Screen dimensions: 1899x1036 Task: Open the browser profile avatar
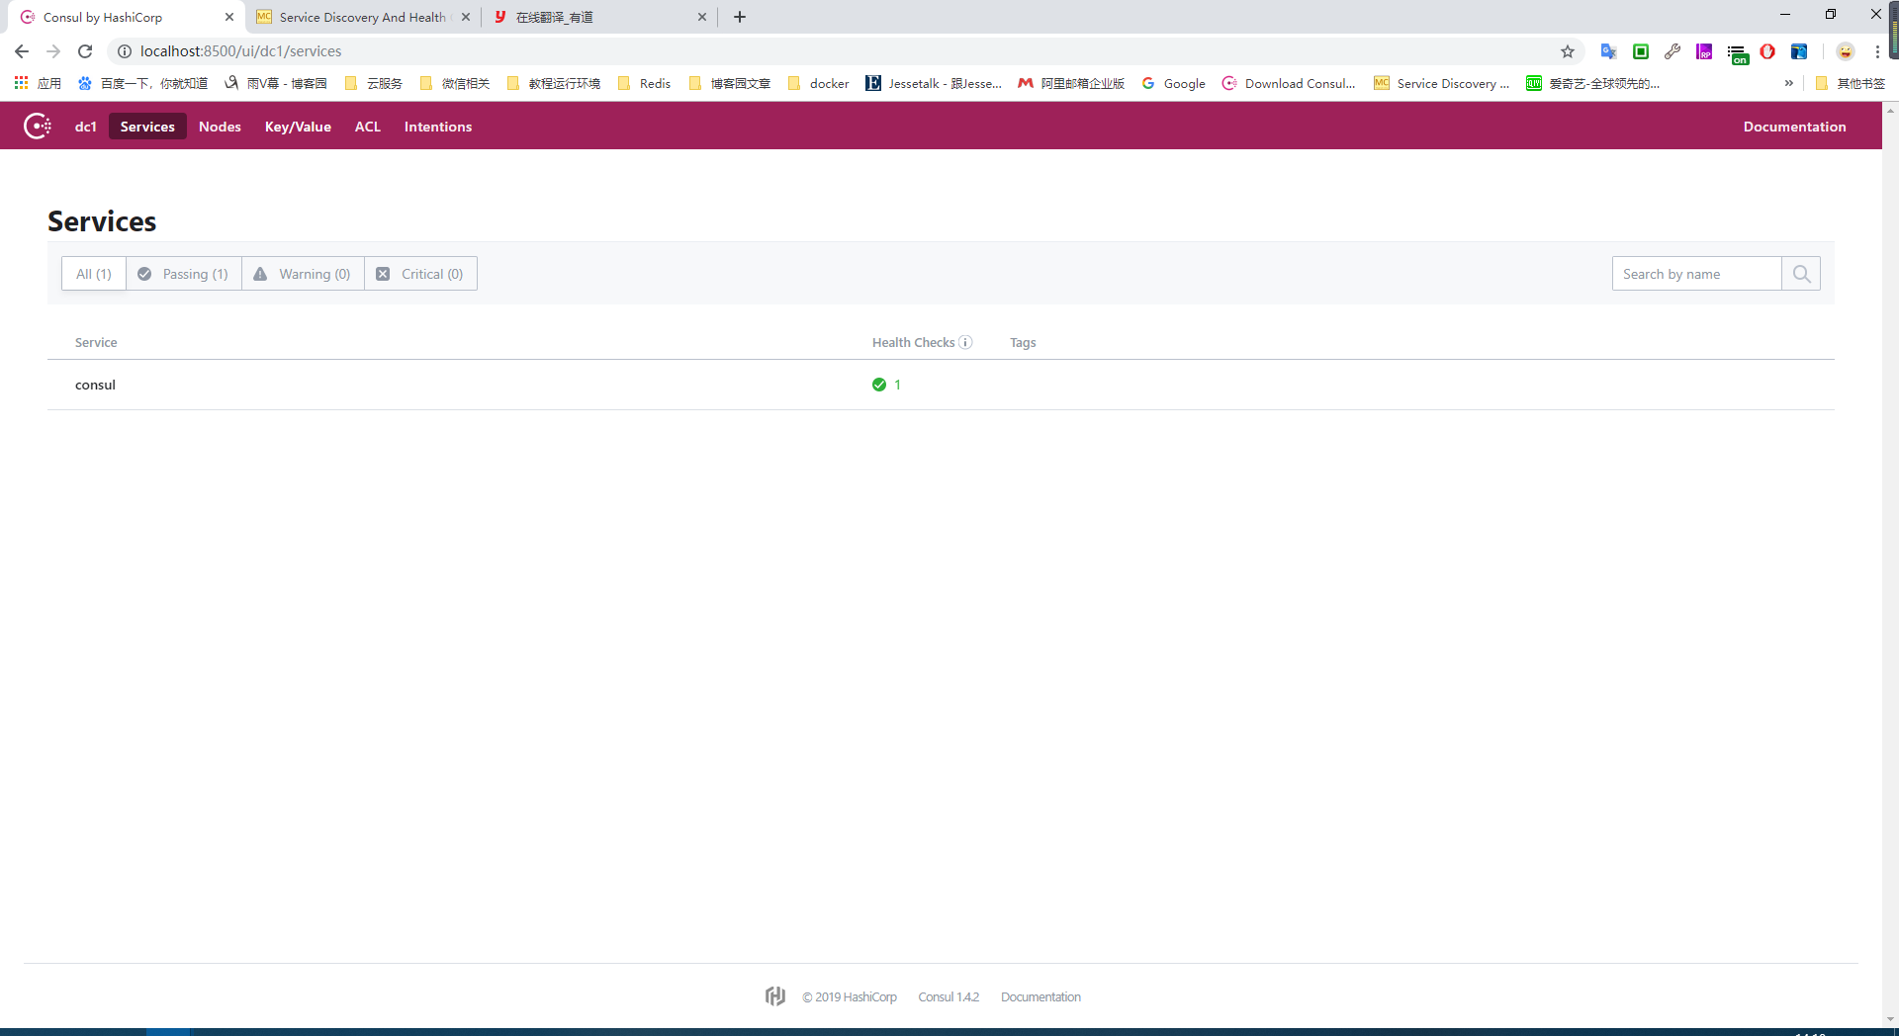1846,51
